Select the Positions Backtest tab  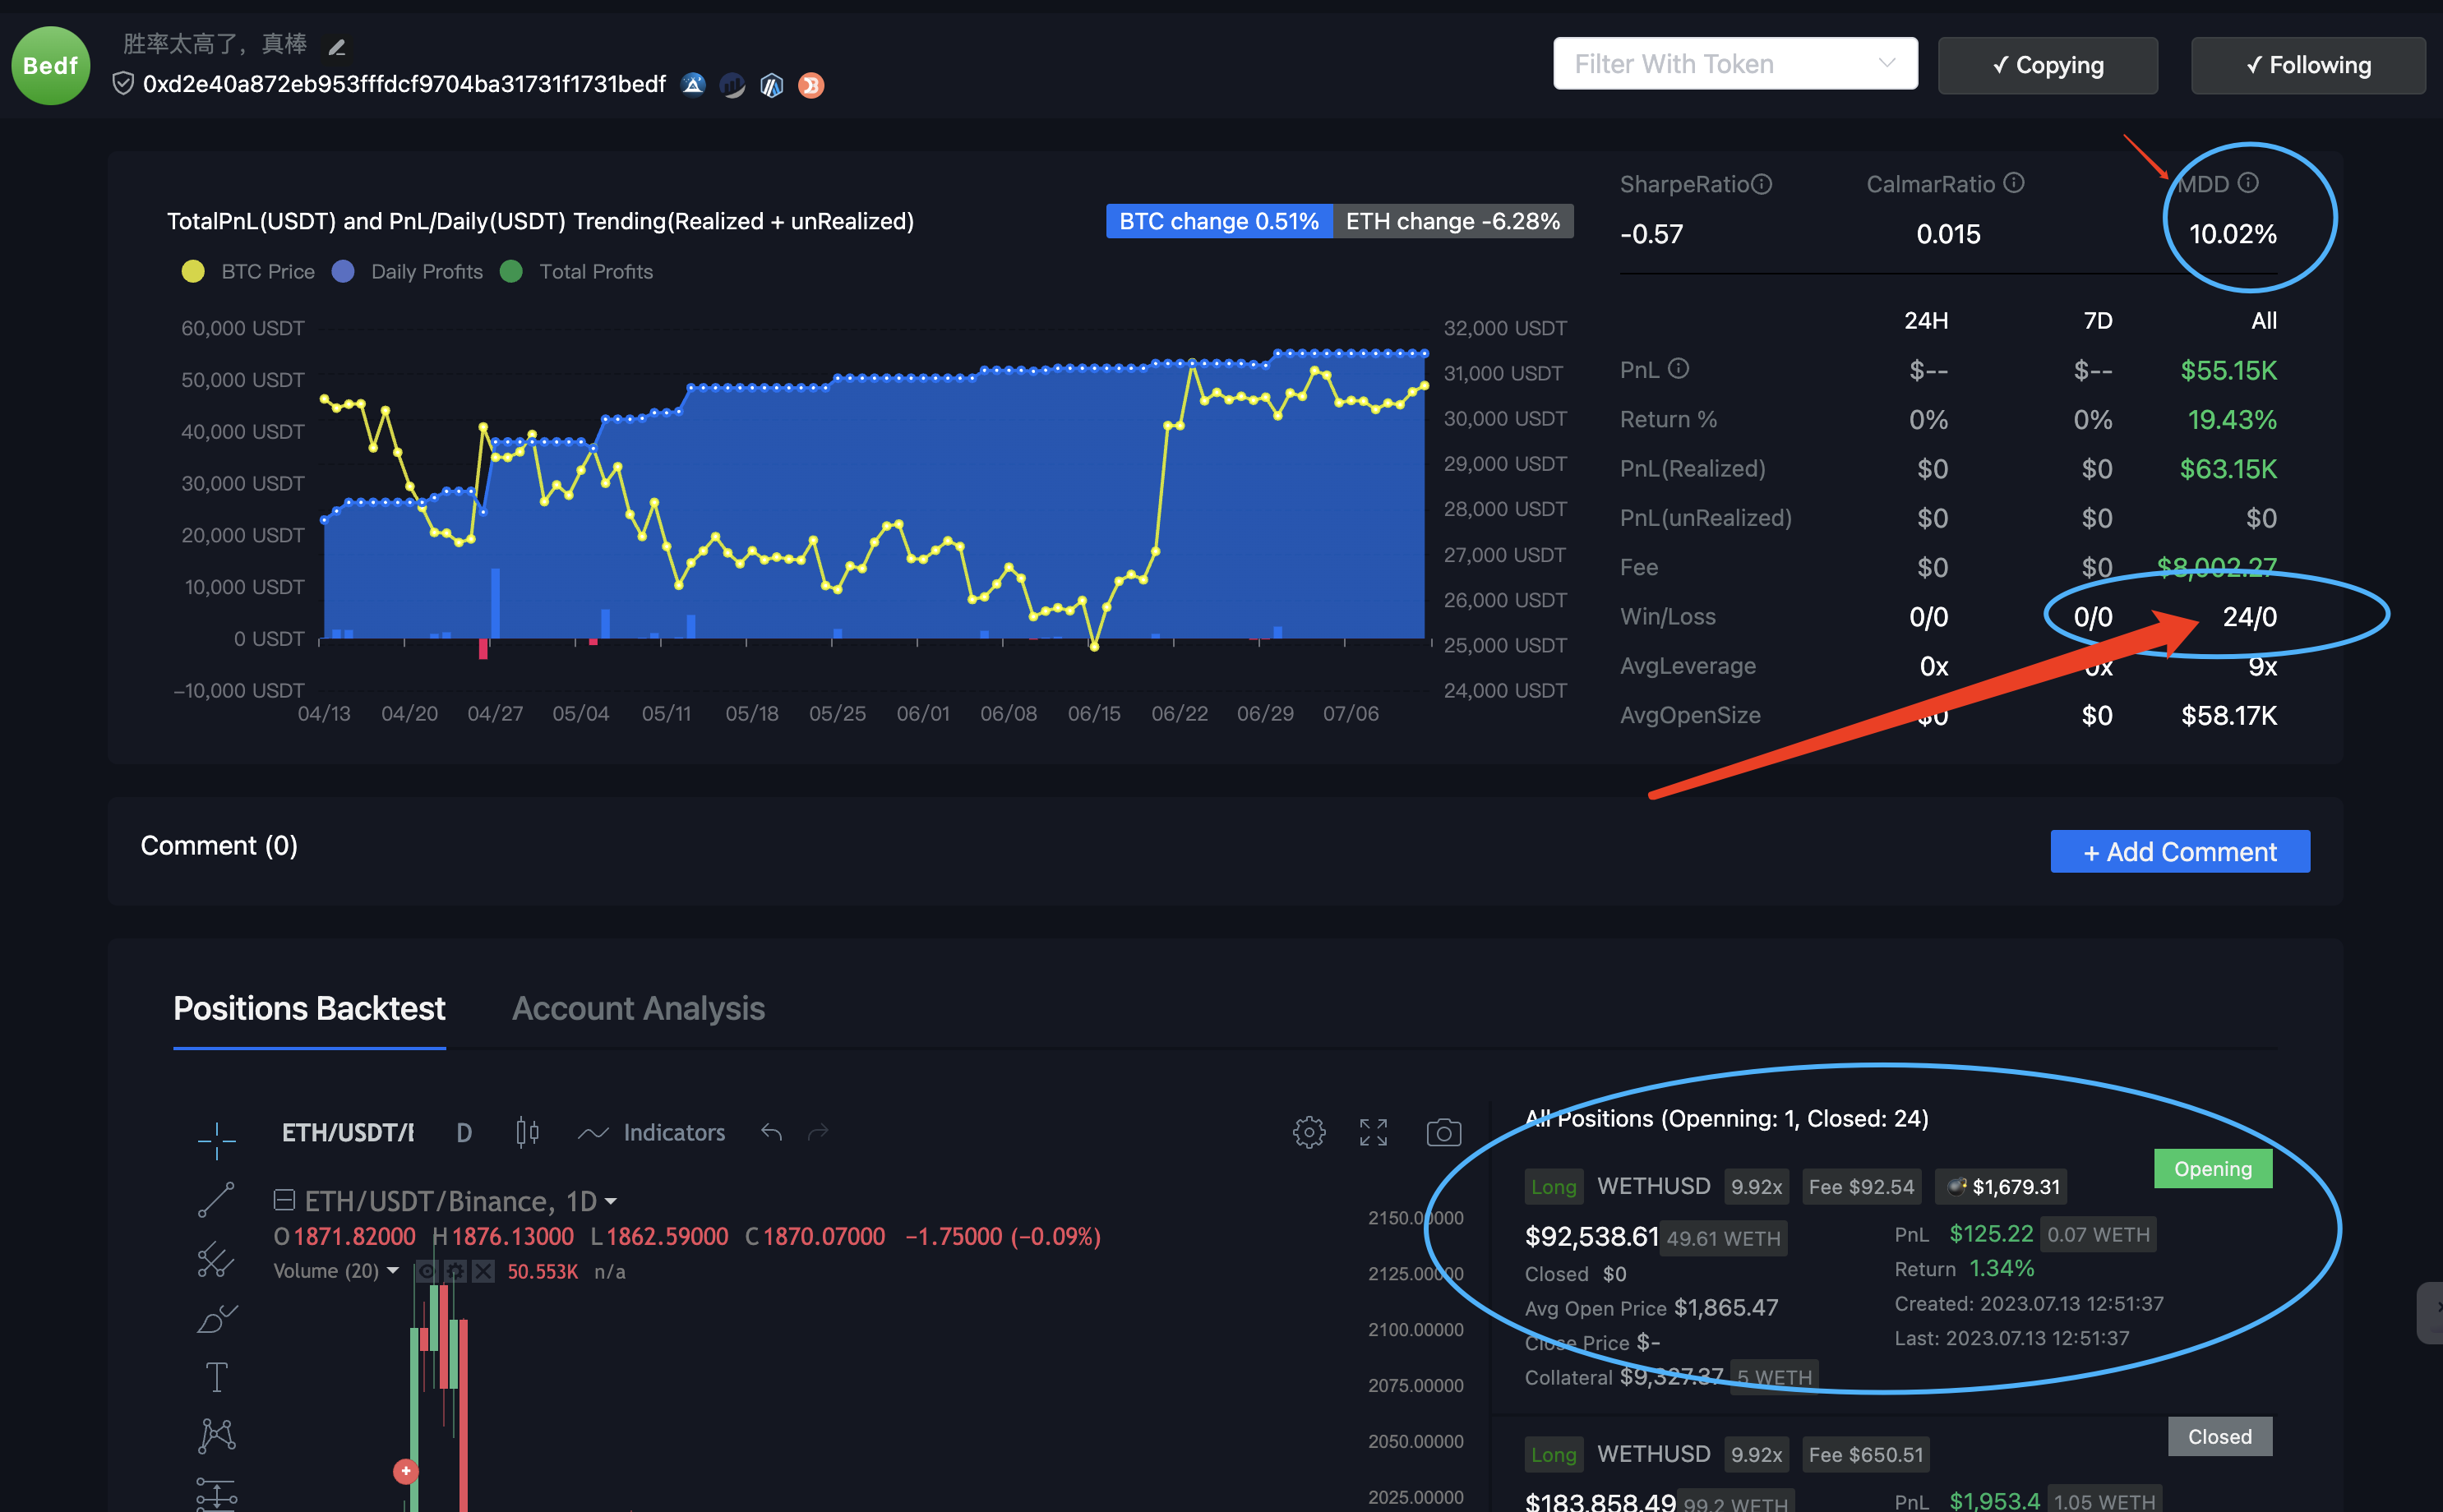[309, 1008]
